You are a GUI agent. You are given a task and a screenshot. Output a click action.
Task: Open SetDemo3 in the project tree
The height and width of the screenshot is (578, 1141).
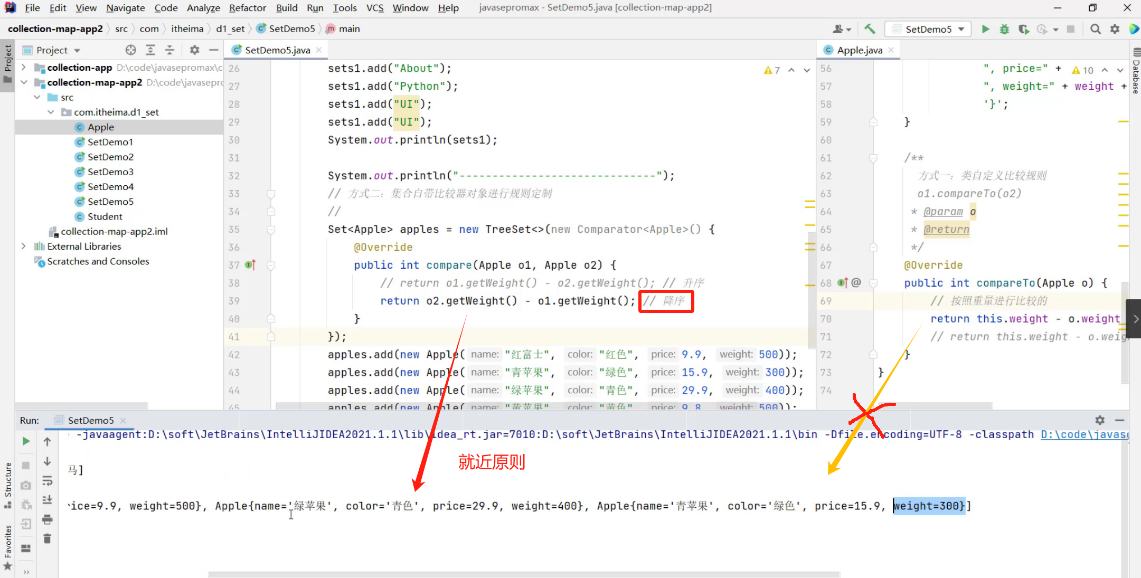[x=110, y=172]
